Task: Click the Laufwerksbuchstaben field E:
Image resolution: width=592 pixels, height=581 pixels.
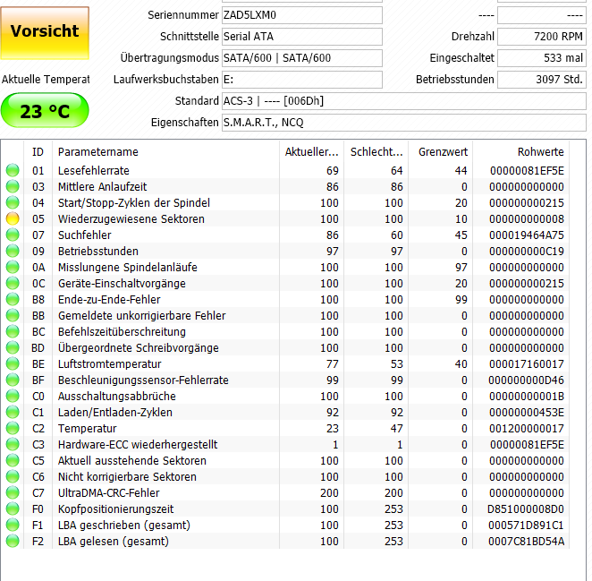Action: click(x=302, y=80)
